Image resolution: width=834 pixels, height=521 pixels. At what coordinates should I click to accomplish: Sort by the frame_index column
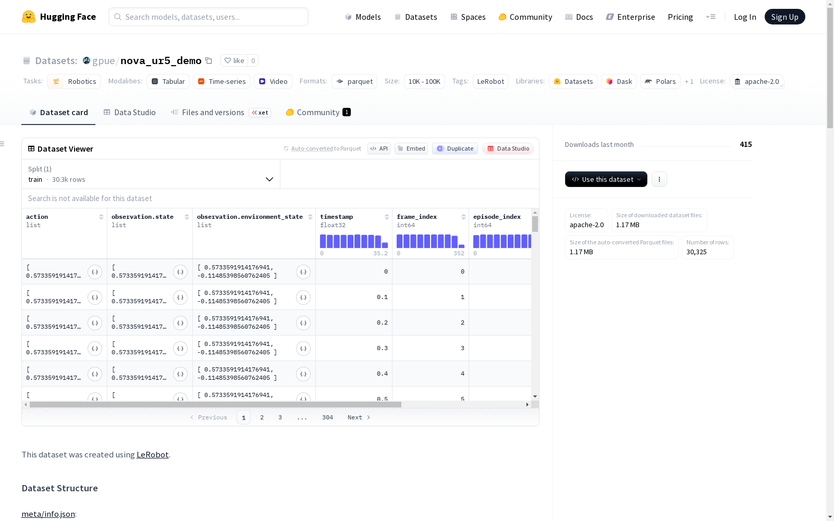tap(463, 217)
